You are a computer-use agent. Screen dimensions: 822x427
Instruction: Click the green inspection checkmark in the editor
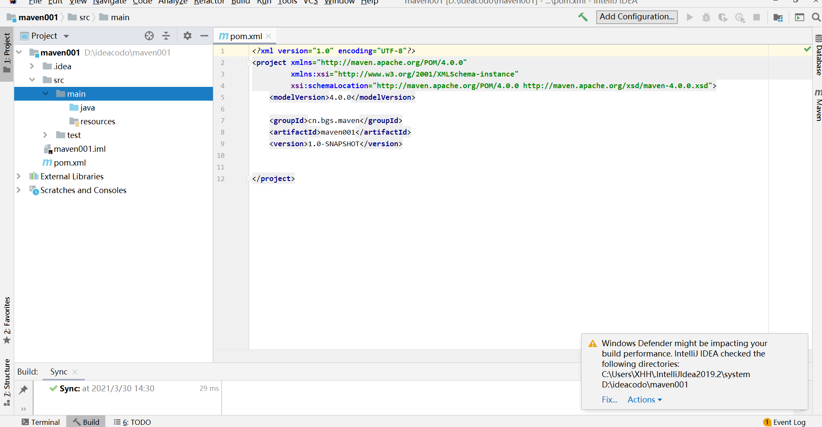(x=807, y=49)
